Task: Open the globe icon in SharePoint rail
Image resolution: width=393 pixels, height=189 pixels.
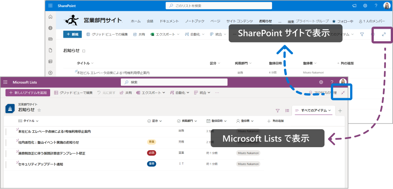Action: tap(51, 28)
